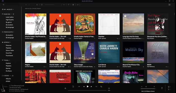
Task: Open Qobuz Taste
Action: pyautogui.click(x=10, y=50)
